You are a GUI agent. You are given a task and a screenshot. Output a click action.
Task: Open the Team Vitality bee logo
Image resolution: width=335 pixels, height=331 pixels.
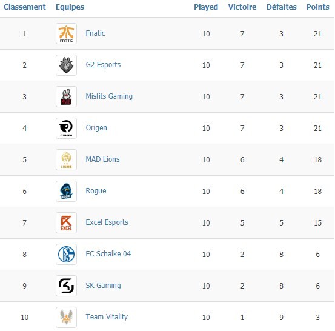point(66,317)
